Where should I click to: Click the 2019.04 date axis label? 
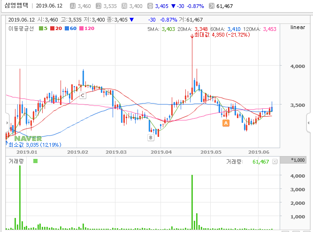161,152
